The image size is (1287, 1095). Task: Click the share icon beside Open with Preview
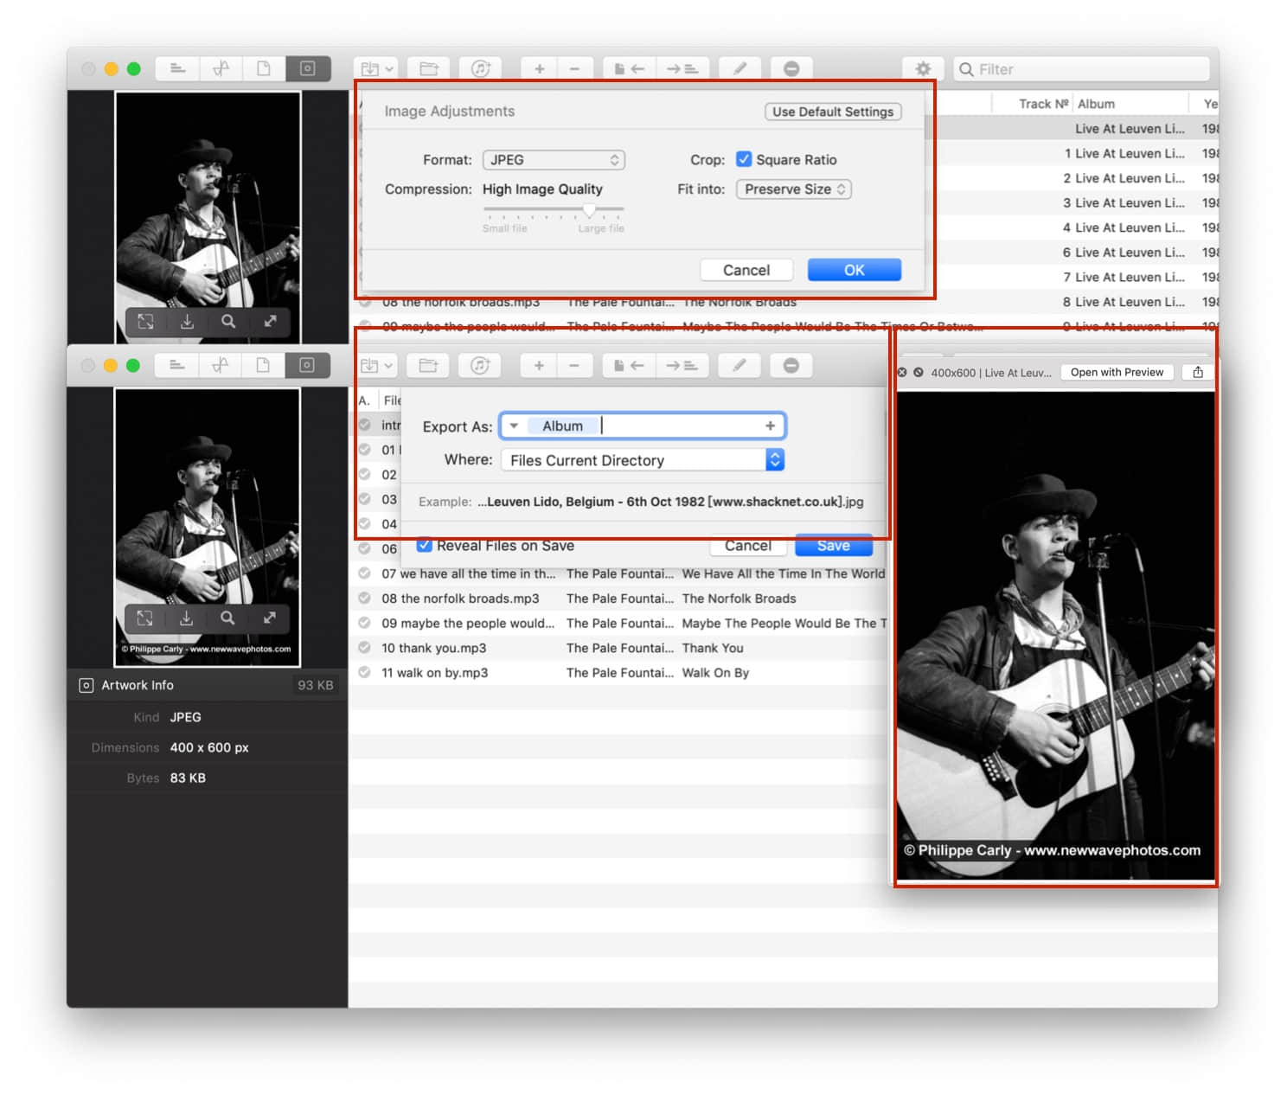tap(1197, 373)
